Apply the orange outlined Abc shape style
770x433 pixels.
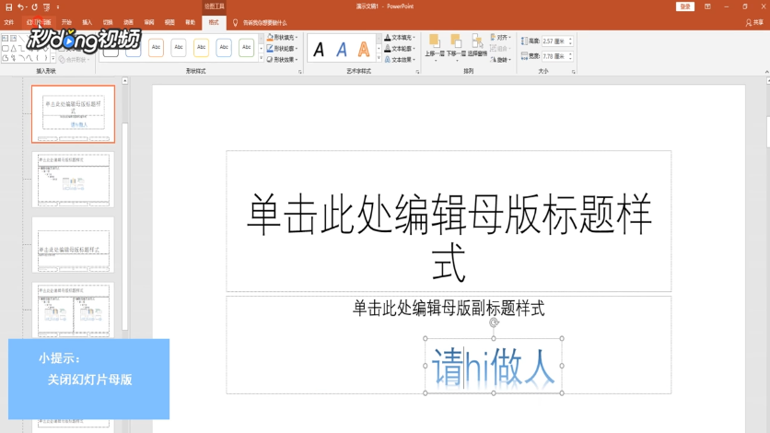pos(157,48)
